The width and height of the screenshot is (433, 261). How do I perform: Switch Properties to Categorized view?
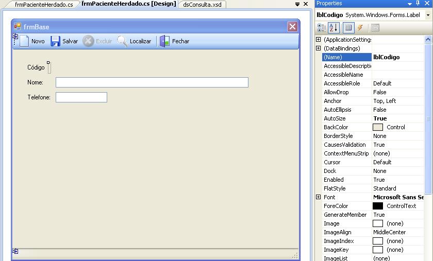click(x=322, y=28)
